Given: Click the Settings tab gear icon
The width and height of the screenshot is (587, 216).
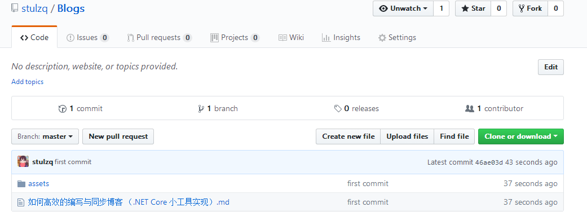Looking at the screenshot, I should [382, 38].
